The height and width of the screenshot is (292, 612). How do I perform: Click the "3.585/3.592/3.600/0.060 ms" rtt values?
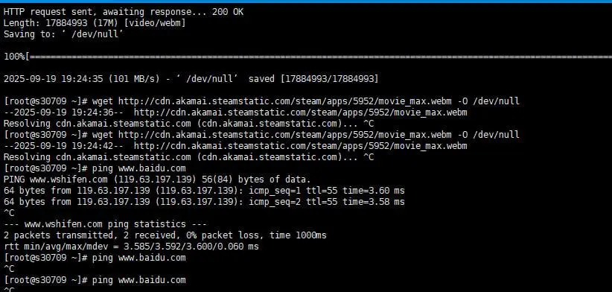(x=191, y=247)
